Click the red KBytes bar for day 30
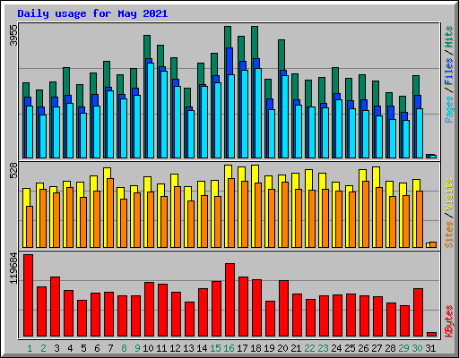459x358 pixels. [419, 312]
